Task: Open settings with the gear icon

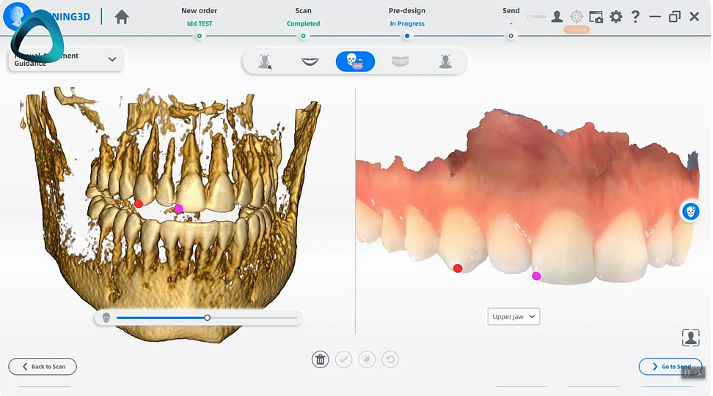Action: (x=615, y=17)
